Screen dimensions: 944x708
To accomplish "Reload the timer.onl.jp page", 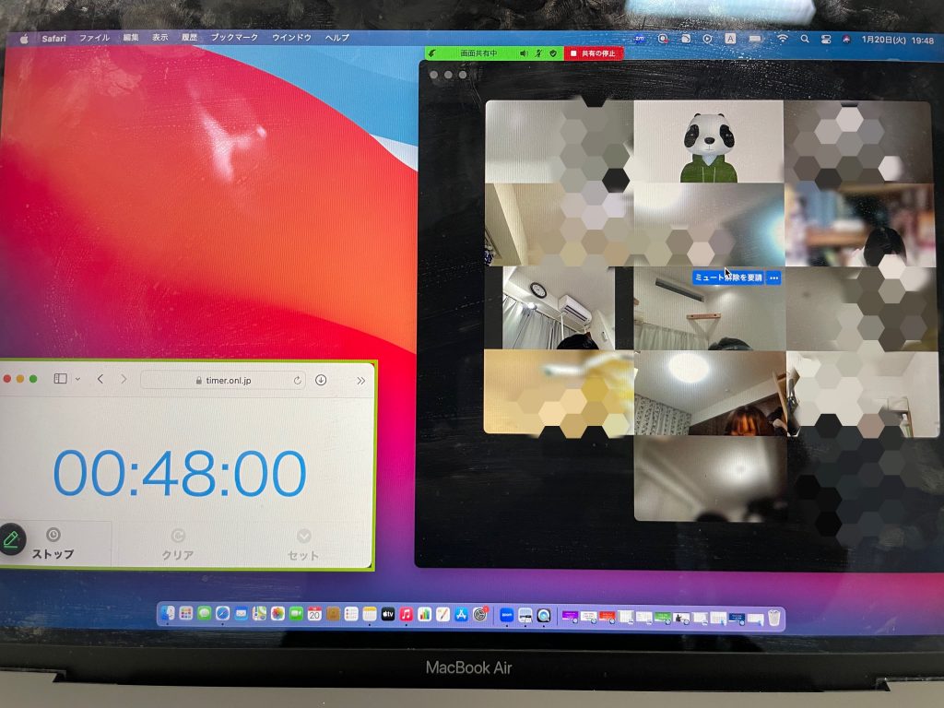I will [297, 380].
